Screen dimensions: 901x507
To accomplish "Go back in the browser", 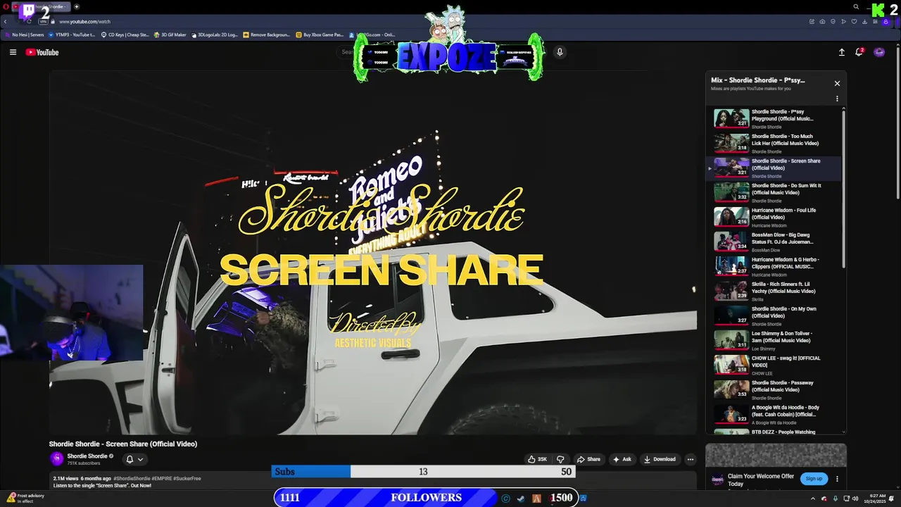I will 6,22.
